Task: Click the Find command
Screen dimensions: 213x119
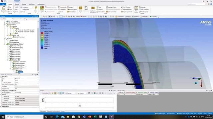Action: [15, 10]
